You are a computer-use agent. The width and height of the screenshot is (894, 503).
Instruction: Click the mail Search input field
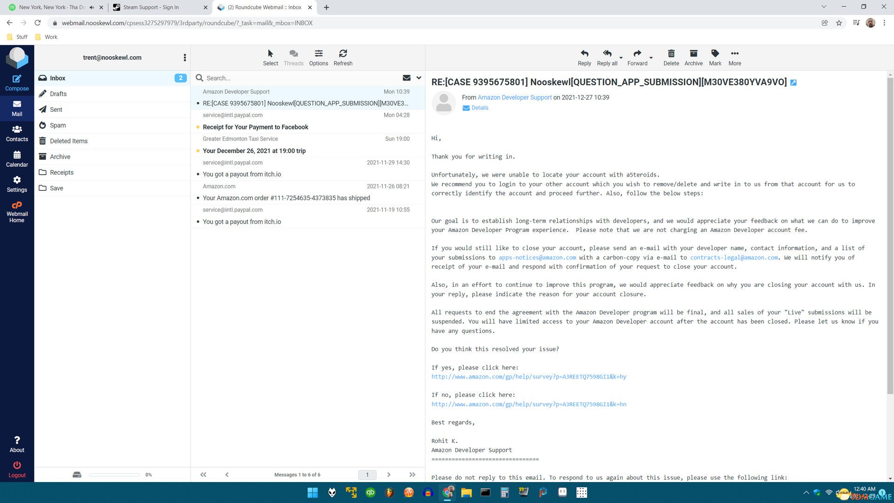pos(298,78)
